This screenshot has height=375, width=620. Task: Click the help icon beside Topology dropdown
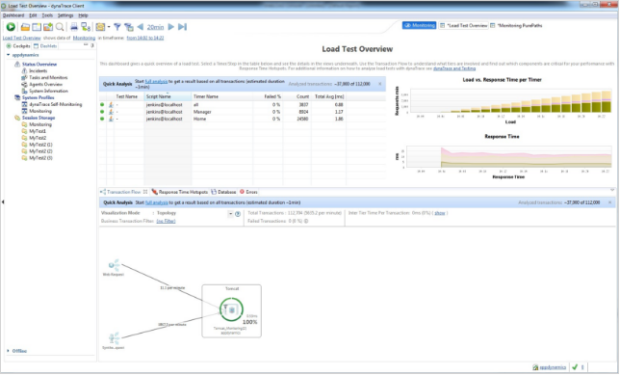(238, 214)
